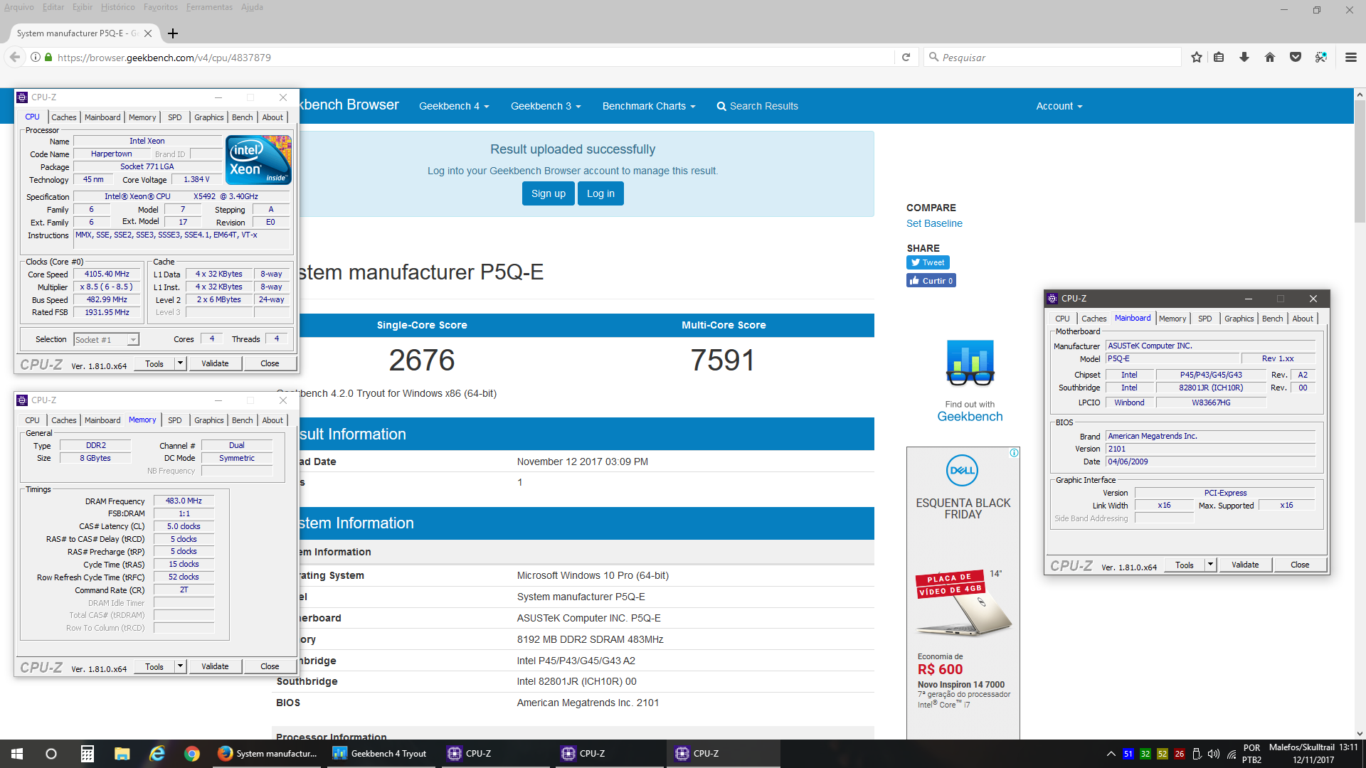
Task: Open the POR PTB2 language indicator
Action: point(1252,754)
